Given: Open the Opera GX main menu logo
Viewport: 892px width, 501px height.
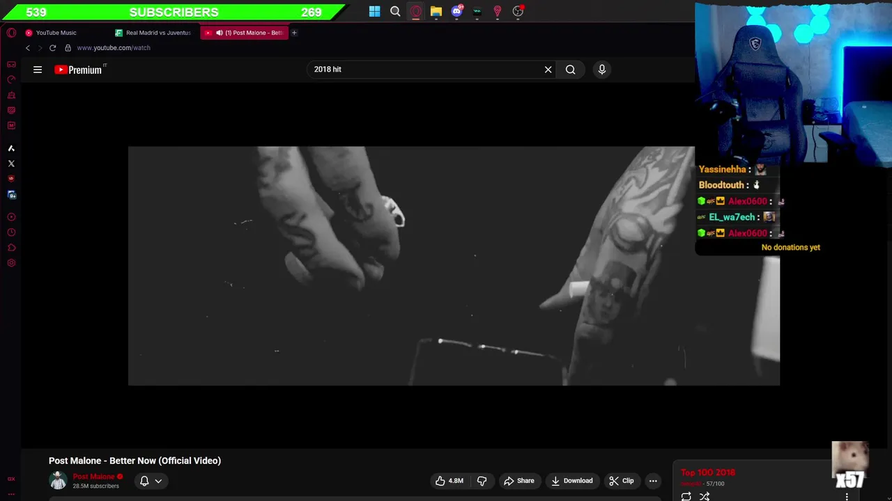Looking at the screenshot, I should coord(11,33).
